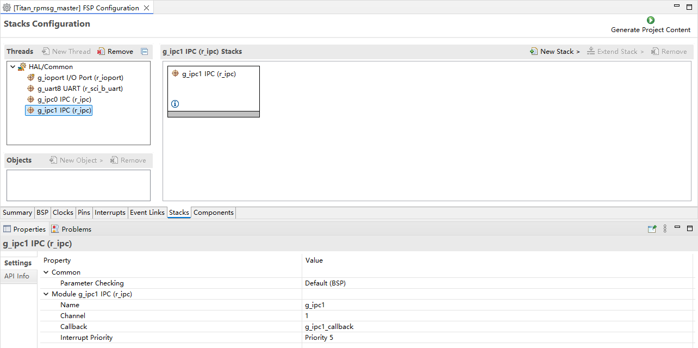Open the API Info side tab
The height and width of the screenshot is (348, 698).
click(x=17, y=276)
